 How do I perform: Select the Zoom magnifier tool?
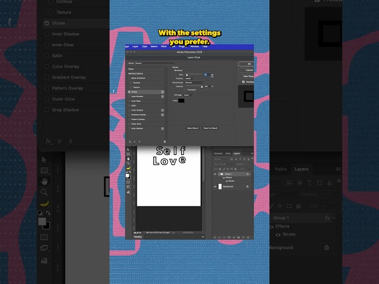[x=128, y=163]
